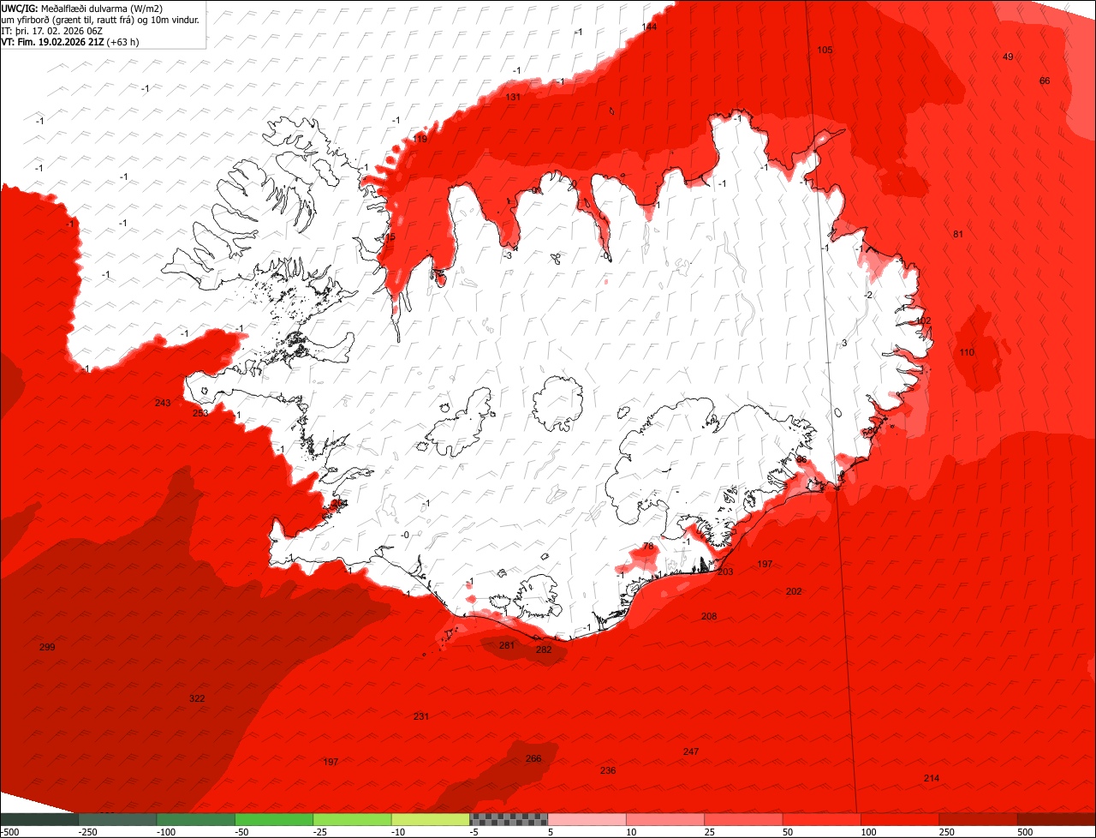Click the legend swatch between -25 and -10
The height and width of the screenshot is (838, 1096).
point(352,819)
